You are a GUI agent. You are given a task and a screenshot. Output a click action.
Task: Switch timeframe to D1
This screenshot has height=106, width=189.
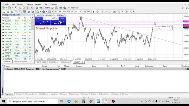click(80, 12)
